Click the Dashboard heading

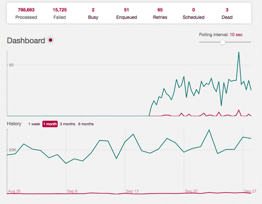pyautogui.click(x=26, y=41)
